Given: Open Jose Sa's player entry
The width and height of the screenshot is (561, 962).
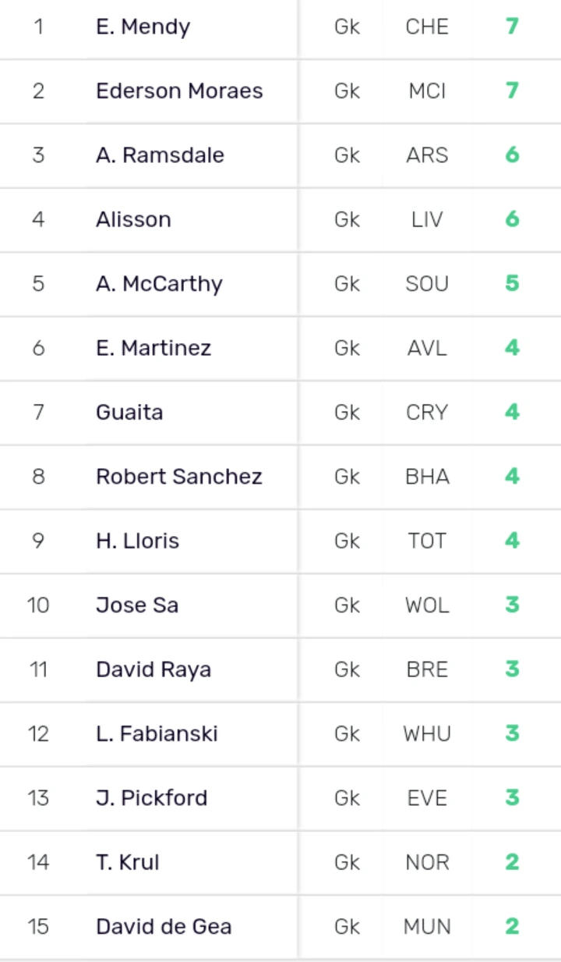Looking at the screenshot, I should pyautogui.click(x=137, y=605).
